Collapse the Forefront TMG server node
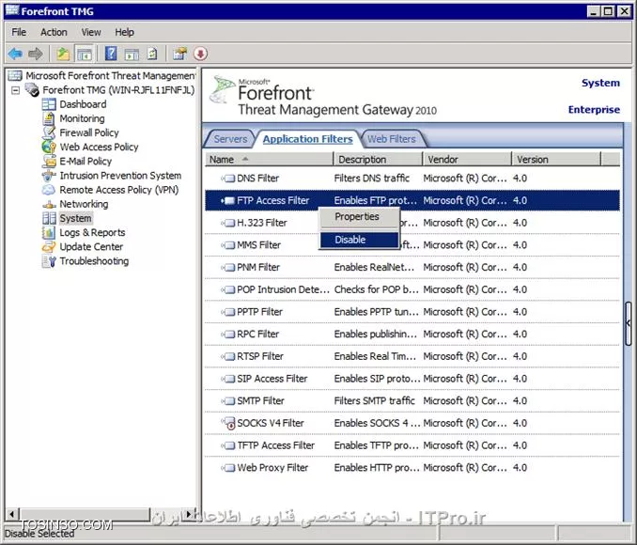 [15, 90]
